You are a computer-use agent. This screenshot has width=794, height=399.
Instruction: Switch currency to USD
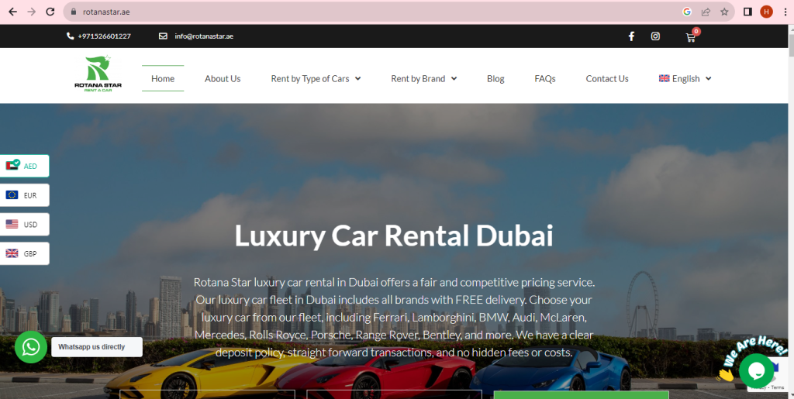[24, 225]
